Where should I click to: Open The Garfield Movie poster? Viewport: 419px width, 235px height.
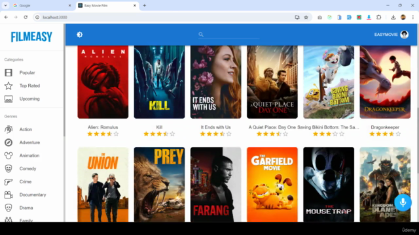click(272, 184)
